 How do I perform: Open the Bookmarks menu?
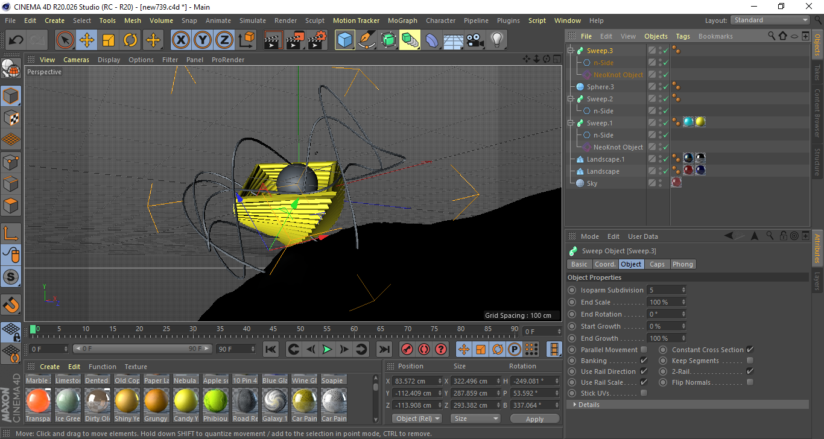715,36
